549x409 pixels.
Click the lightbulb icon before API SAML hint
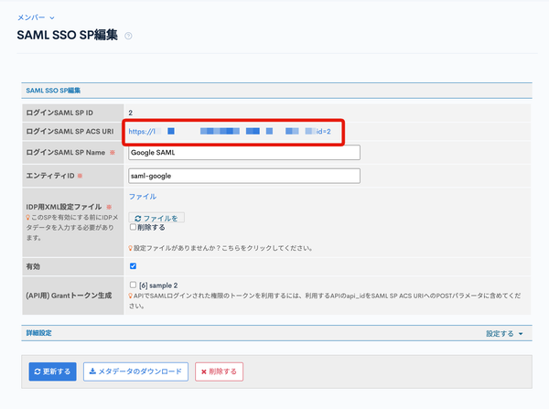coord(131,296)
